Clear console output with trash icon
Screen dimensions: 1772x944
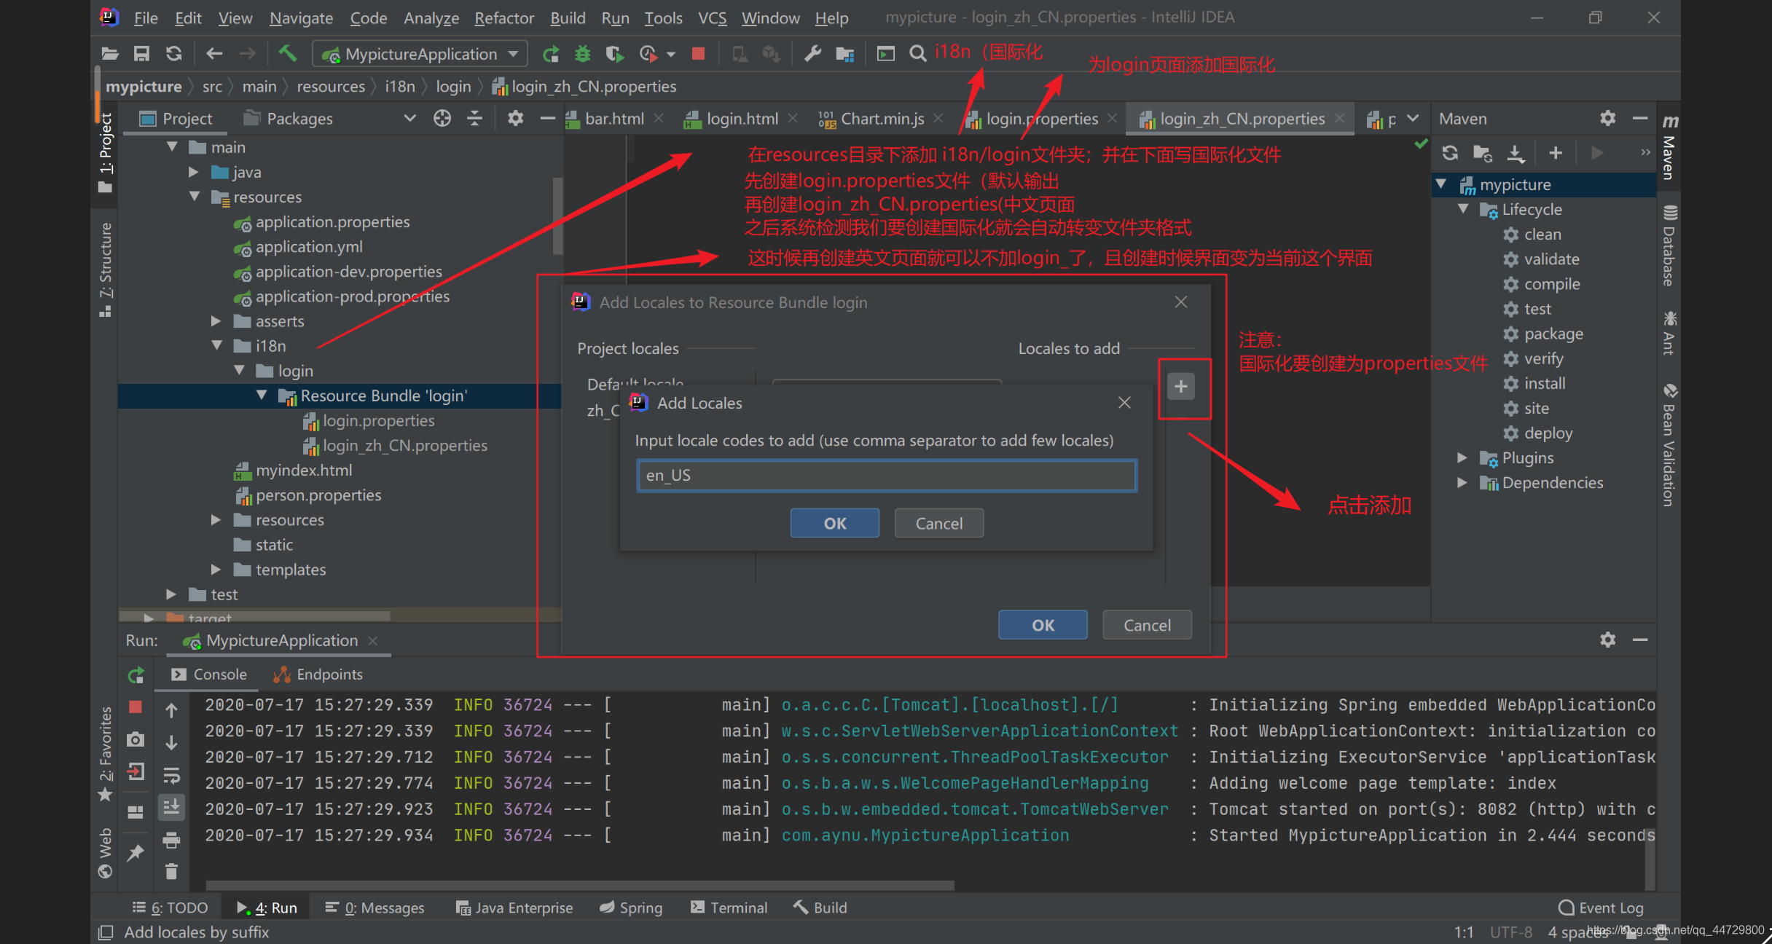[x=172, y=871]
